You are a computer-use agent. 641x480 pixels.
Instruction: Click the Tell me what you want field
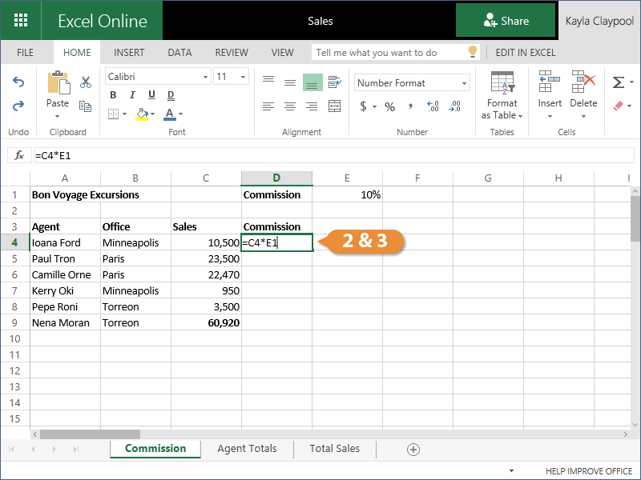click(389, 53)
